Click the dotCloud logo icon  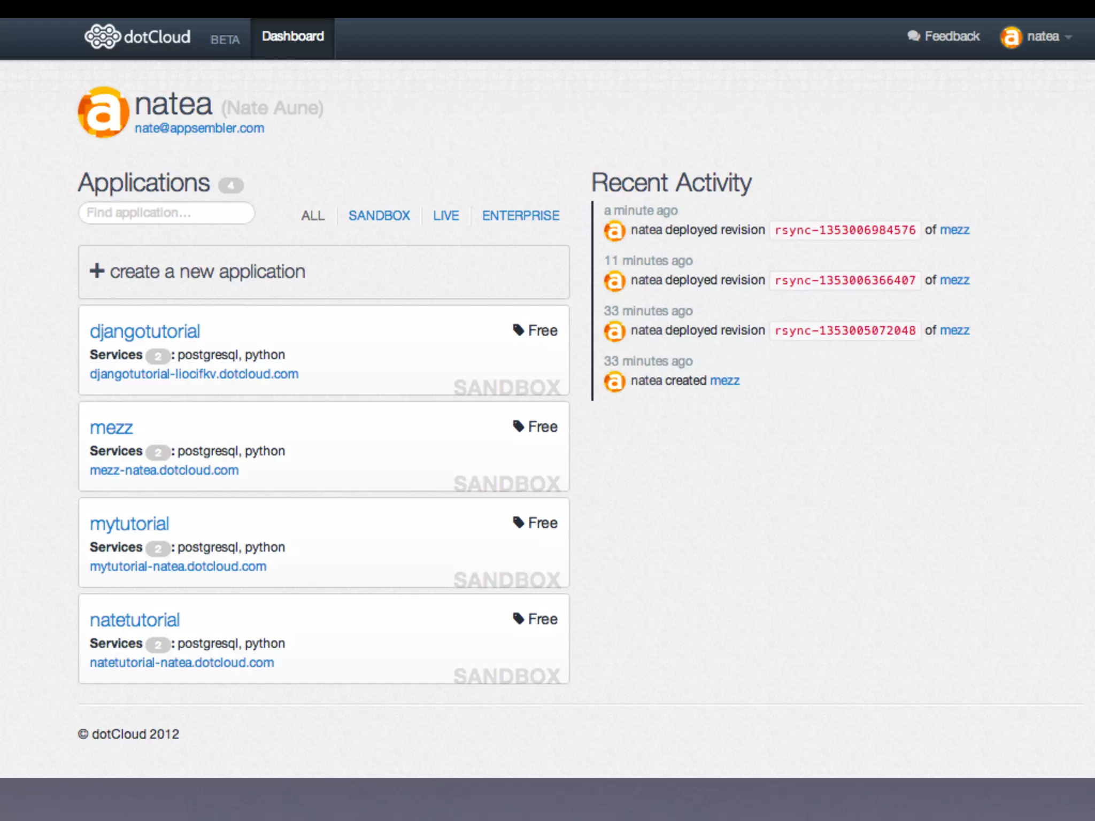[x=102, y=36]
